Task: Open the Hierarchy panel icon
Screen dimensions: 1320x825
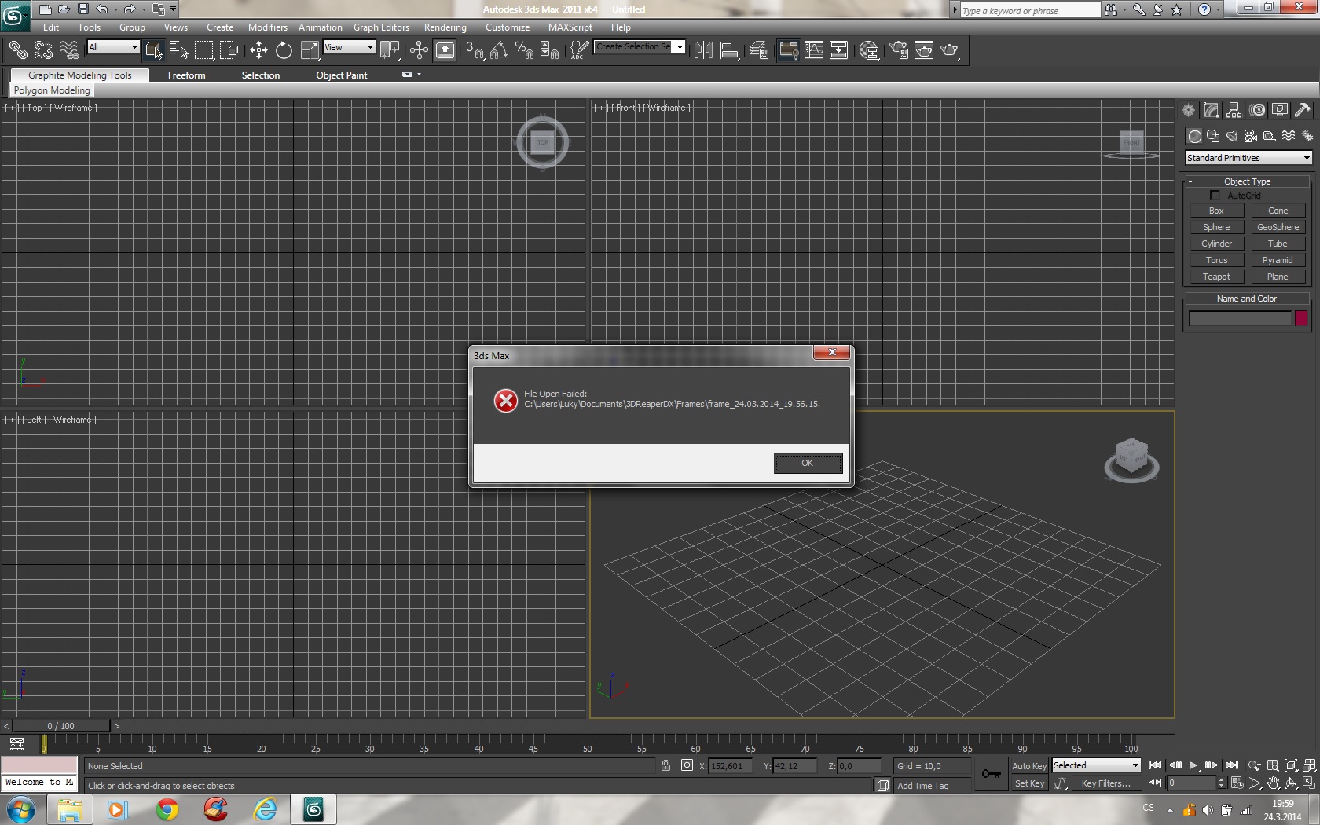Action: click(1234, 111)
